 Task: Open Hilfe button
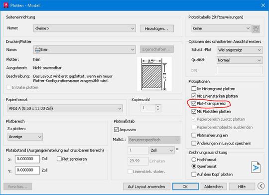(x=242, y=187)
